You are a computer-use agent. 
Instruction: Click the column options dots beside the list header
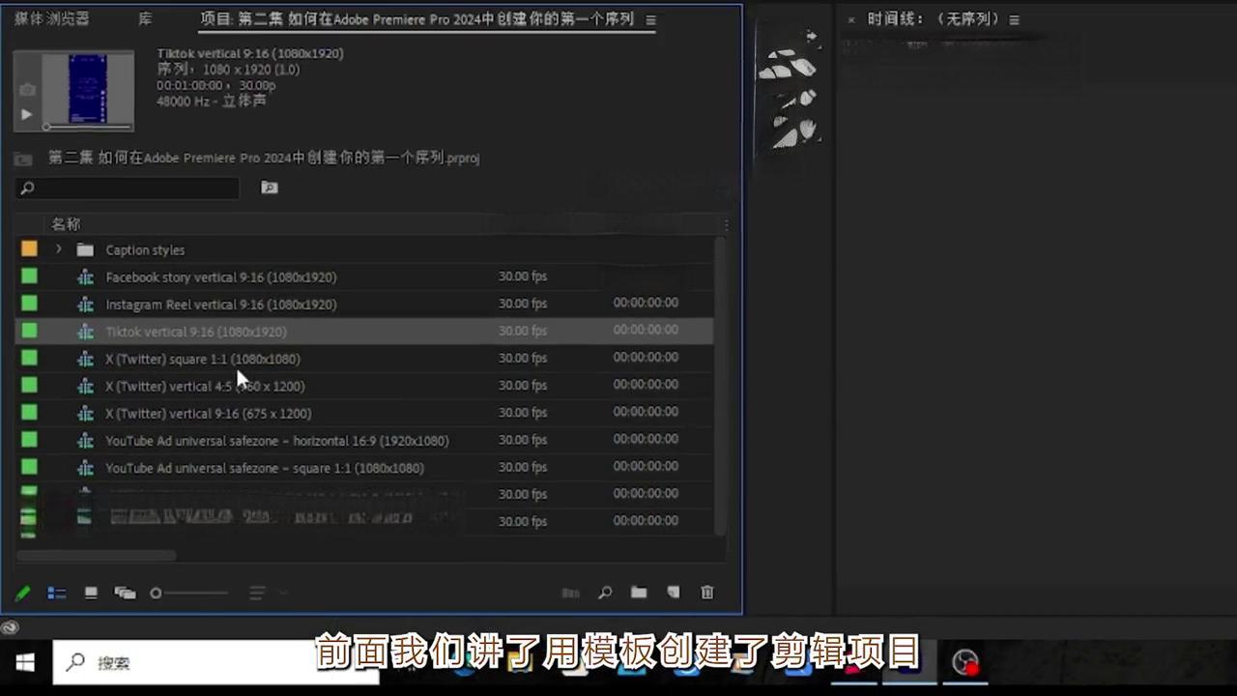pyautogui.click(x=726, y=224)
